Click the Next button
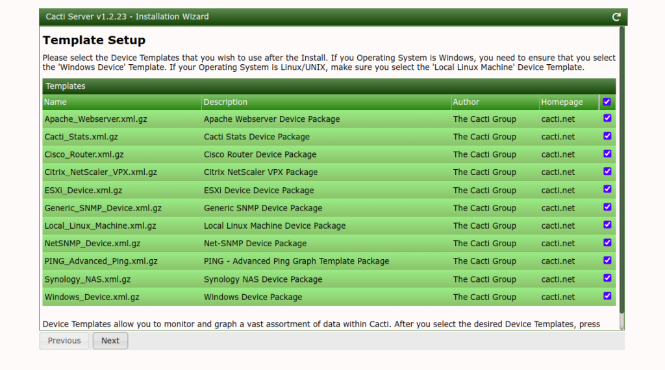This screenshot has height=370, width=665. [110, 341]
